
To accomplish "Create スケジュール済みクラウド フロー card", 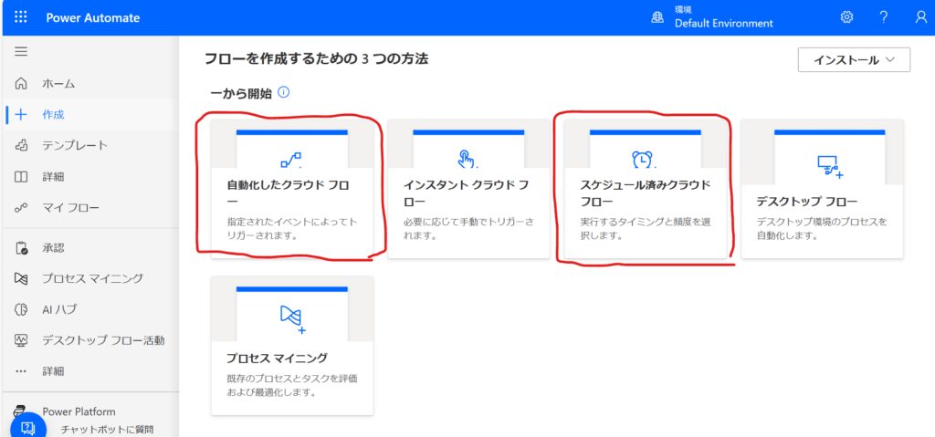I will coord(646,189).
